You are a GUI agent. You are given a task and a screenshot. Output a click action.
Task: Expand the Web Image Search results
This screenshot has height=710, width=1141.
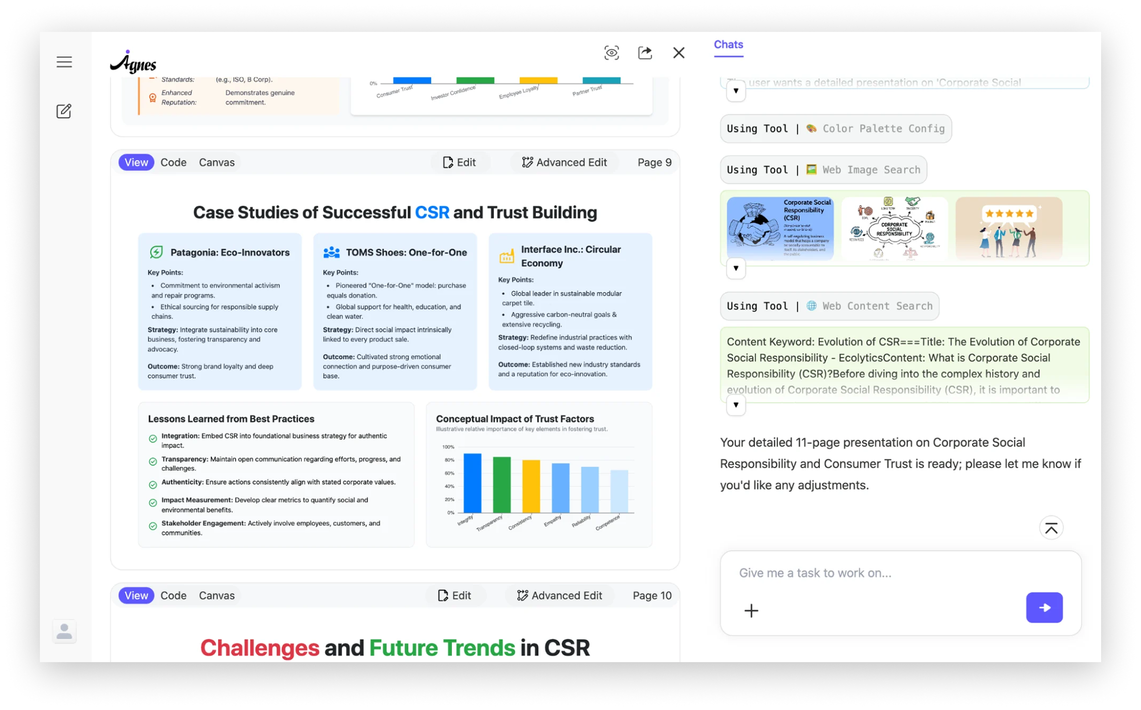coord(736,268)
